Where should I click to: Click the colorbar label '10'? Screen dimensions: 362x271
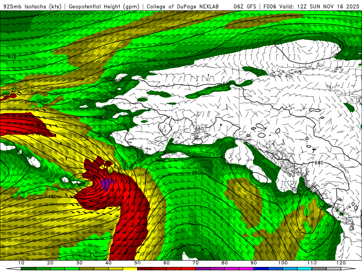pos(21,263)
